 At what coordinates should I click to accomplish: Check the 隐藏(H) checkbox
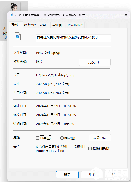(62, 138)
